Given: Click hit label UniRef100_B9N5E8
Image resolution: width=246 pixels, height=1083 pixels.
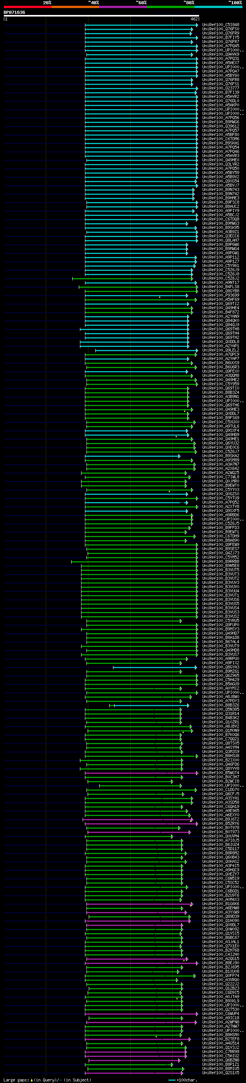Looking at the screenshot, I should 221,566.
